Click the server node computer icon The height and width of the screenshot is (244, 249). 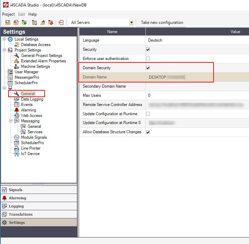(x=10, y=88)
